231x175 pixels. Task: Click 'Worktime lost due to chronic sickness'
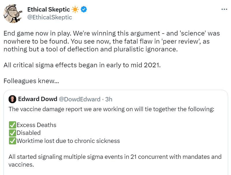point(68,141)
